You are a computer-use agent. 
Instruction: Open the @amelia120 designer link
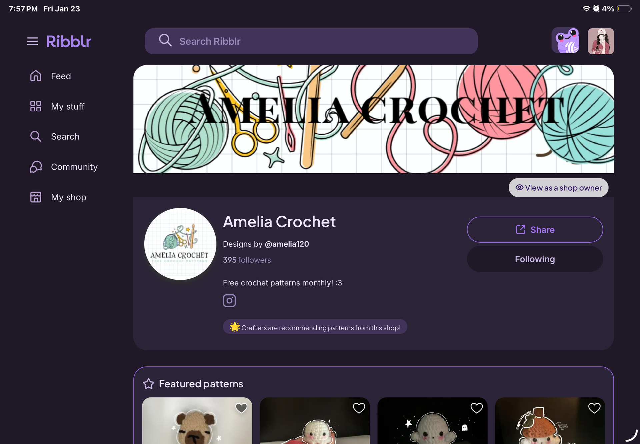click(x=287, y=244)
